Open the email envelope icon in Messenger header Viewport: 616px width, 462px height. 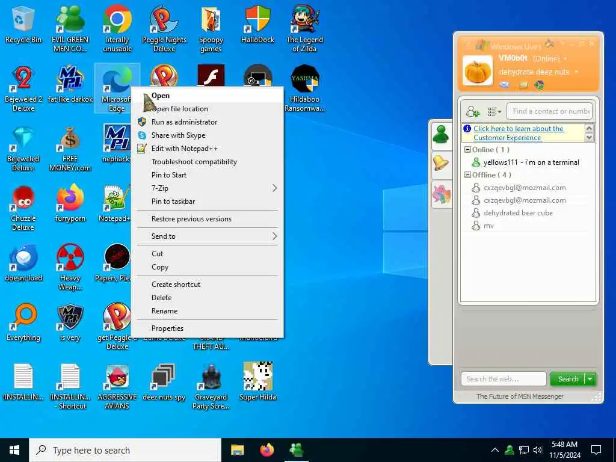[505, 85]
